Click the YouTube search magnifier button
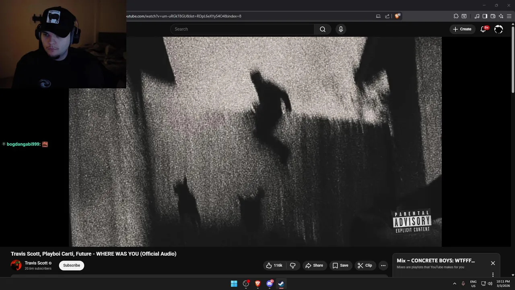The height and width of the screenshot is (290, 515). tap(323, 29)
